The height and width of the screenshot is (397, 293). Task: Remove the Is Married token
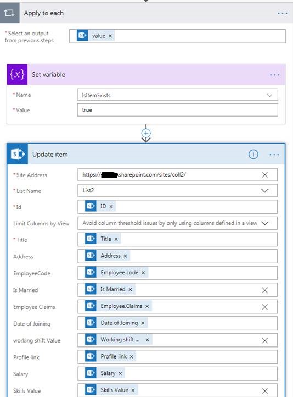[131, 289]
